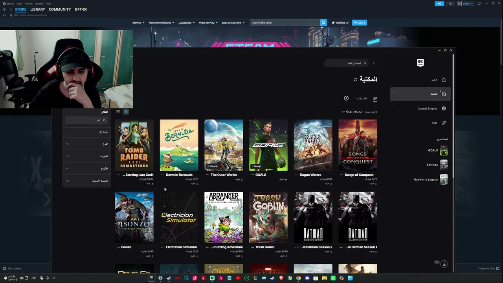This screenshot has height=283, width=503.
Task: Expand the bottom filter section in the filters panel
Action: click(86, 181)
